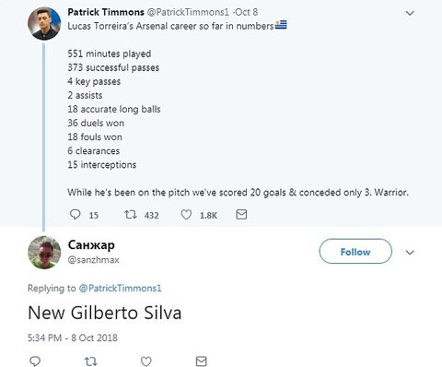Viewport: 442px width, 367px height.
Task: Open Санжар's avatar photo
Action: 44,253
